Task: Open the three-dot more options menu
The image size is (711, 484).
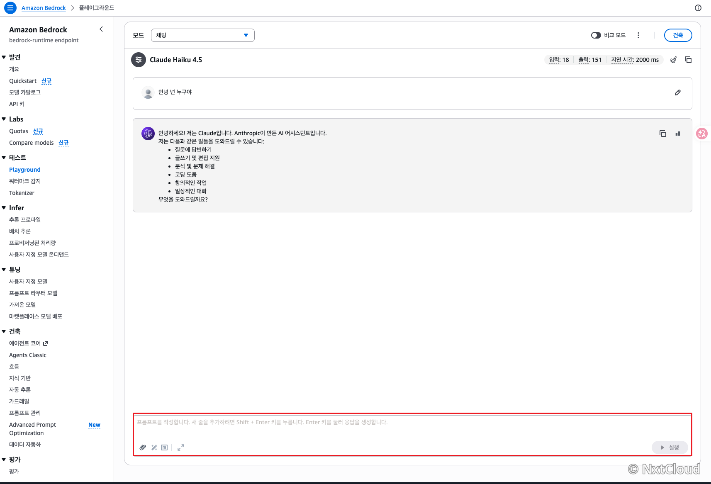Action: (x=638, y=35)
